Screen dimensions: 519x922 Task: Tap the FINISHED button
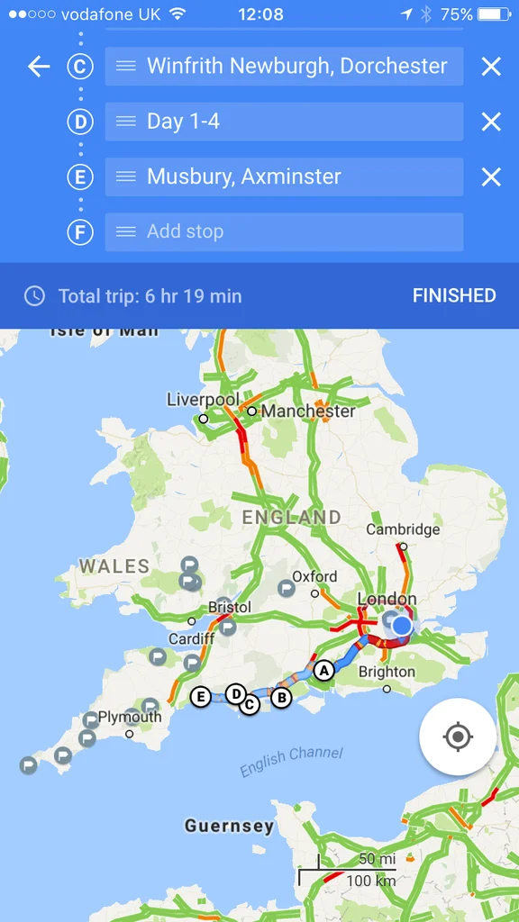click(x=454, y=295)
